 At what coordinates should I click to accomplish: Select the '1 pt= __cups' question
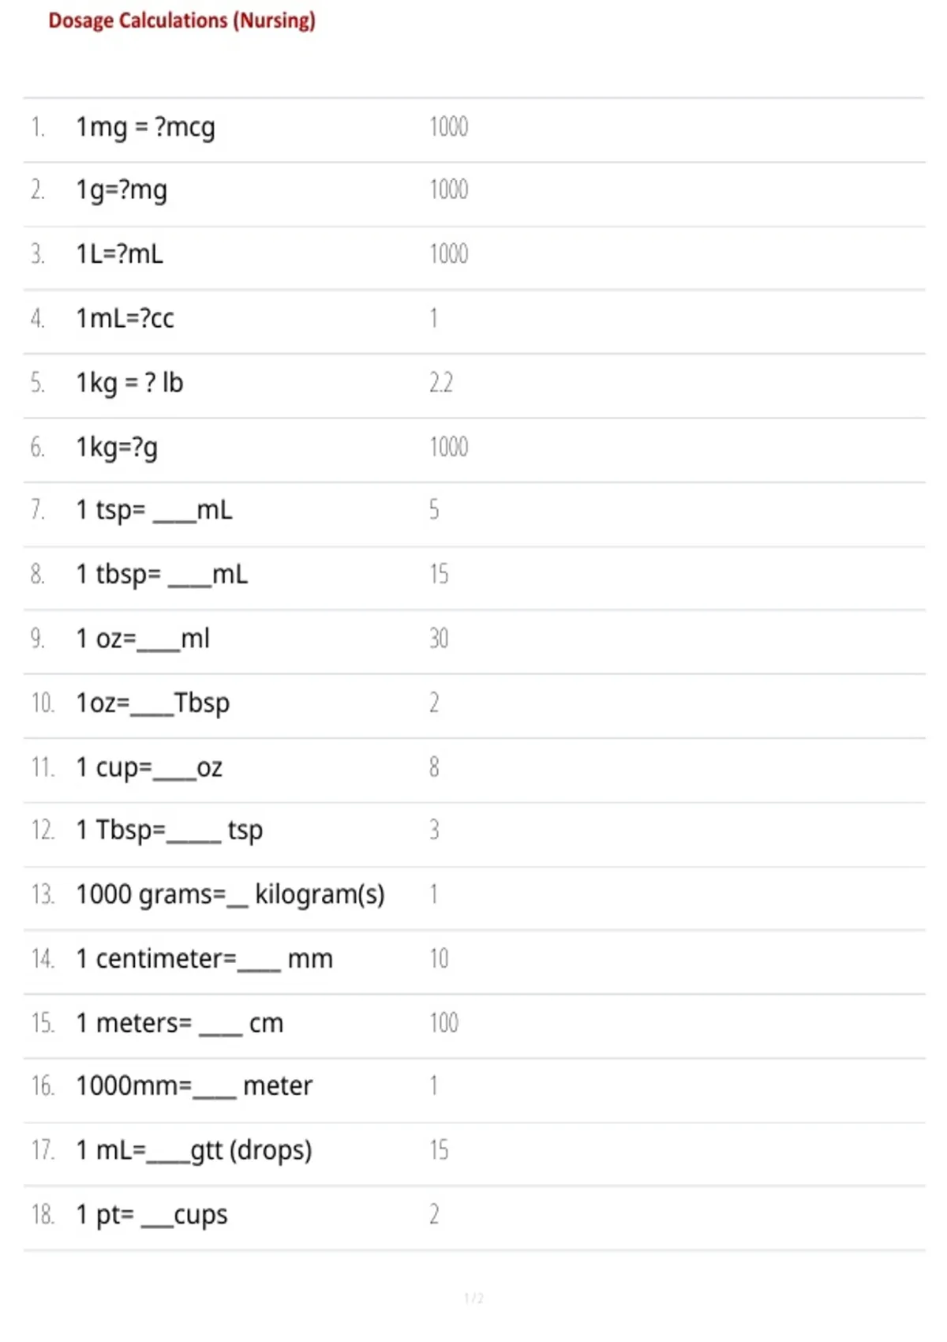tap(152, 1215)
